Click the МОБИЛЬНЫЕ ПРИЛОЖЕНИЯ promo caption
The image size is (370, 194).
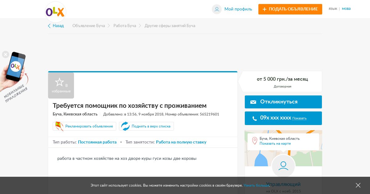[x=15, y=93]
